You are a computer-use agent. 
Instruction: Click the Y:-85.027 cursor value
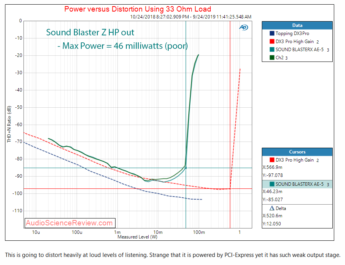(273, 200)
